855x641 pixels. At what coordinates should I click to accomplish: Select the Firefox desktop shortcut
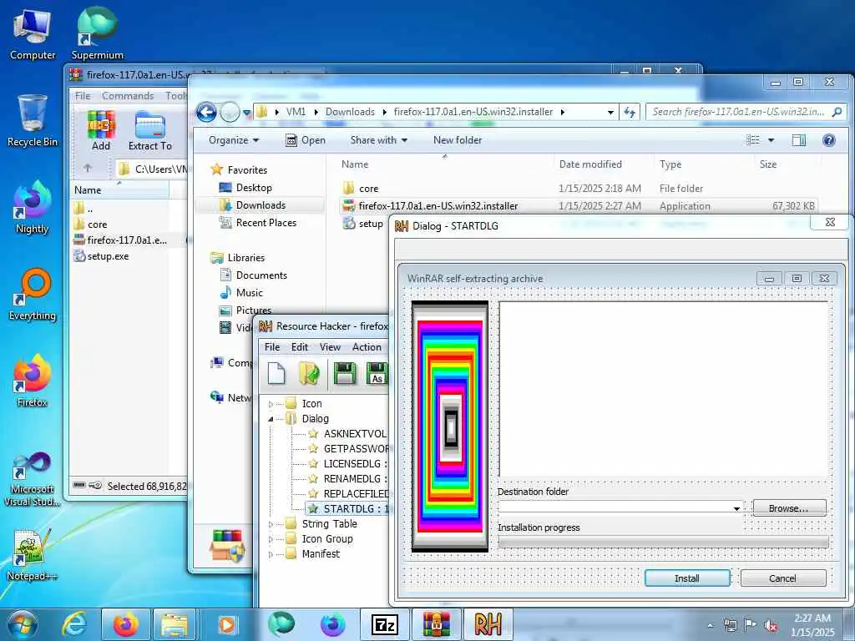33,381
